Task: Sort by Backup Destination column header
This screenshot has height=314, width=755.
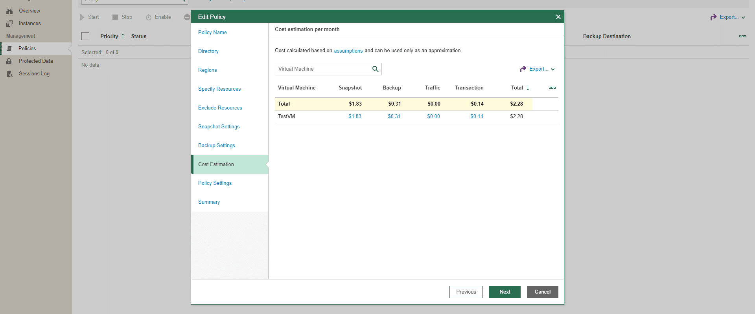Action: [607, 37]
